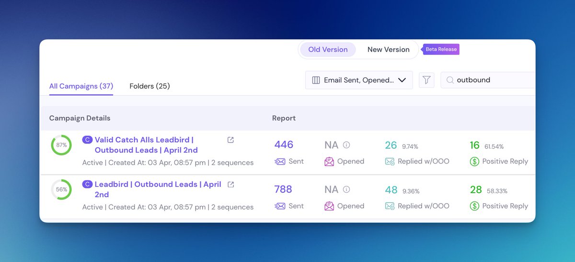Click the C badge on Valid Catch Alls campaign
575x262 pixels.
point(87,140)
